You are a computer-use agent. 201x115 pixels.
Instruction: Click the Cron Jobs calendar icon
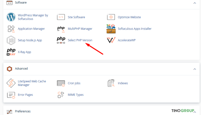tap(61, 83)
